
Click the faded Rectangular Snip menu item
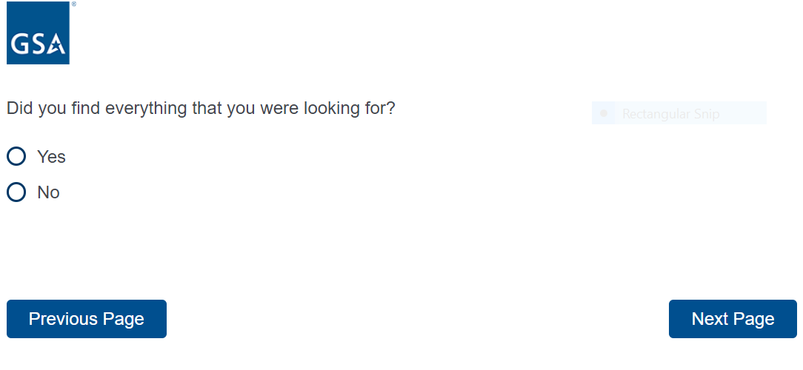[x=670, y=114]
